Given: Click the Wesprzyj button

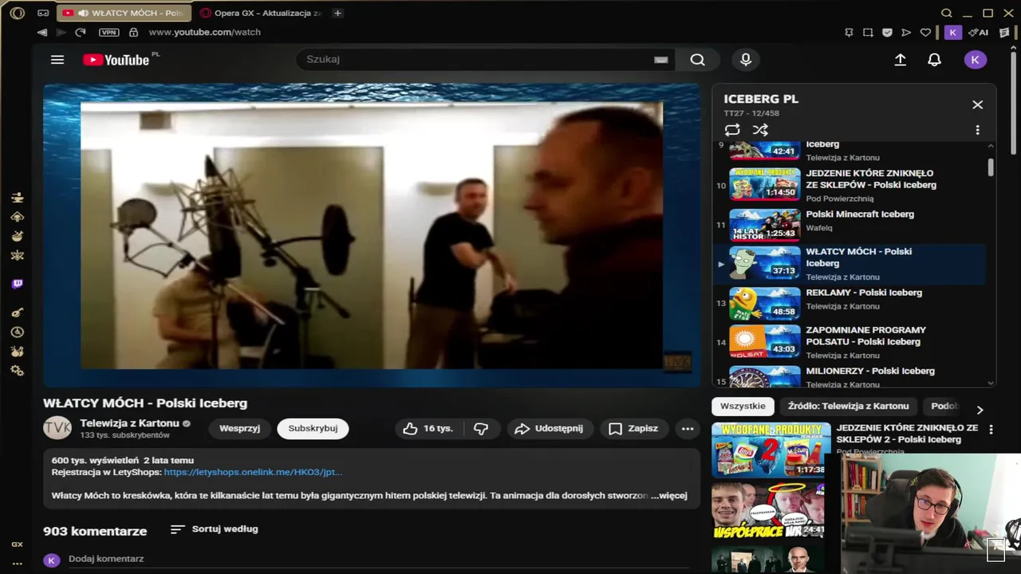Looking at the screenshot, I should click(x=239, y=428).
